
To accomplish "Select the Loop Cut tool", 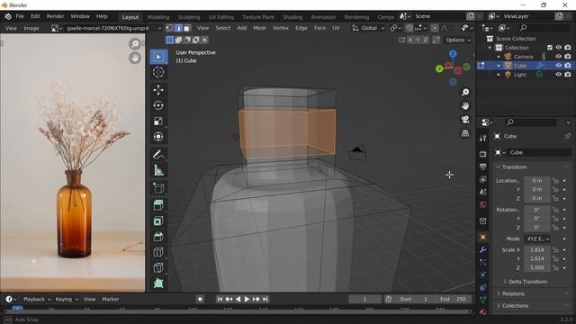I will point(158,252).
